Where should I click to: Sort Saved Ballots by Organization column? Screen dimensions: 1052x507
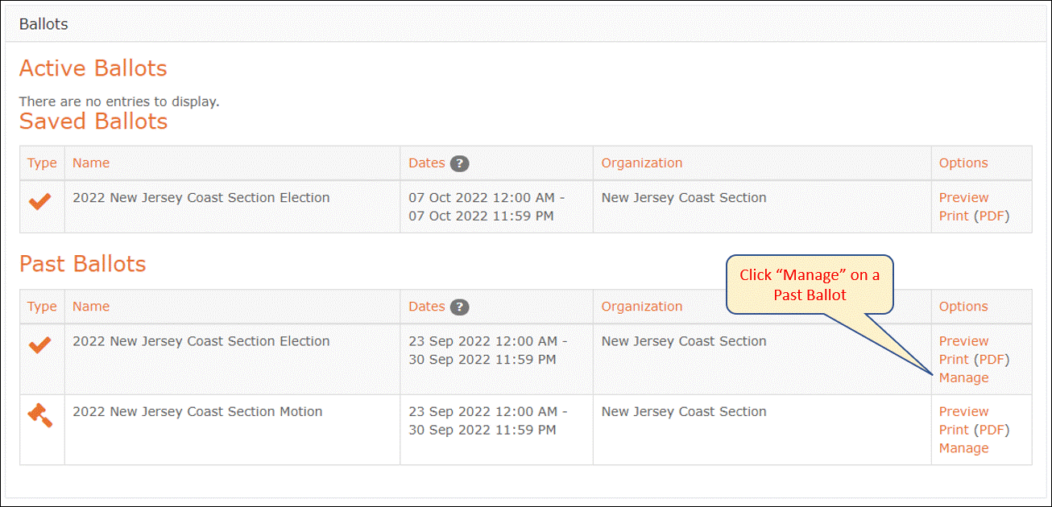click(x=642, y=163)
